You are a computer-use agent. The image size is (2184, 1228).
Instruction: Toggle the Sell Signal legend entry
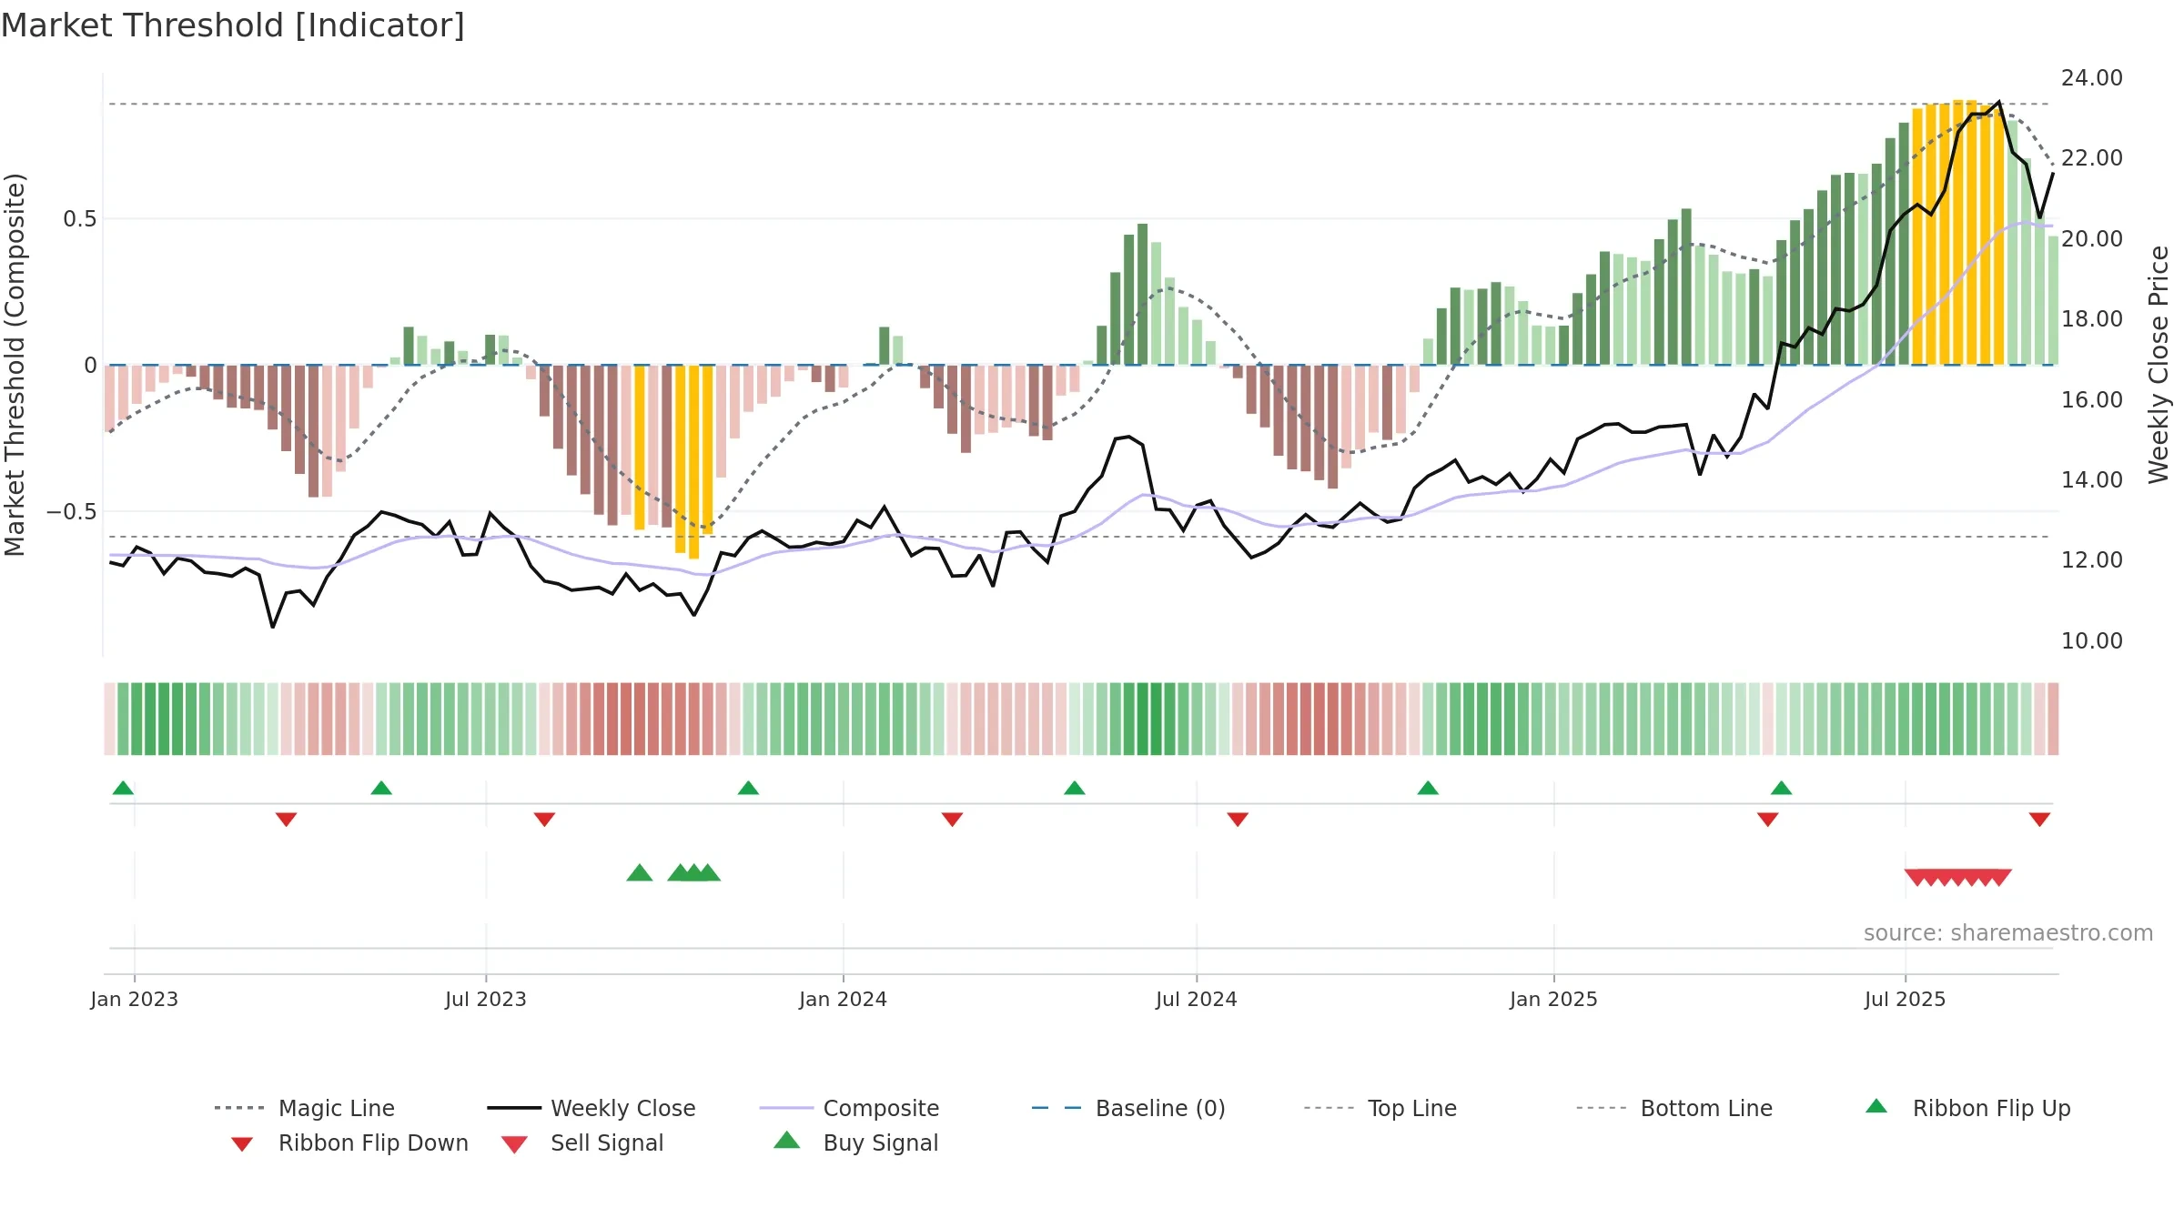[x=582, y=1142]
